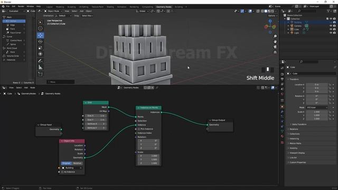Viewport: 338px width, 190px height.
Task: Toggle Collection visibility eye in outliner
Action: click(x=331, y=19)
